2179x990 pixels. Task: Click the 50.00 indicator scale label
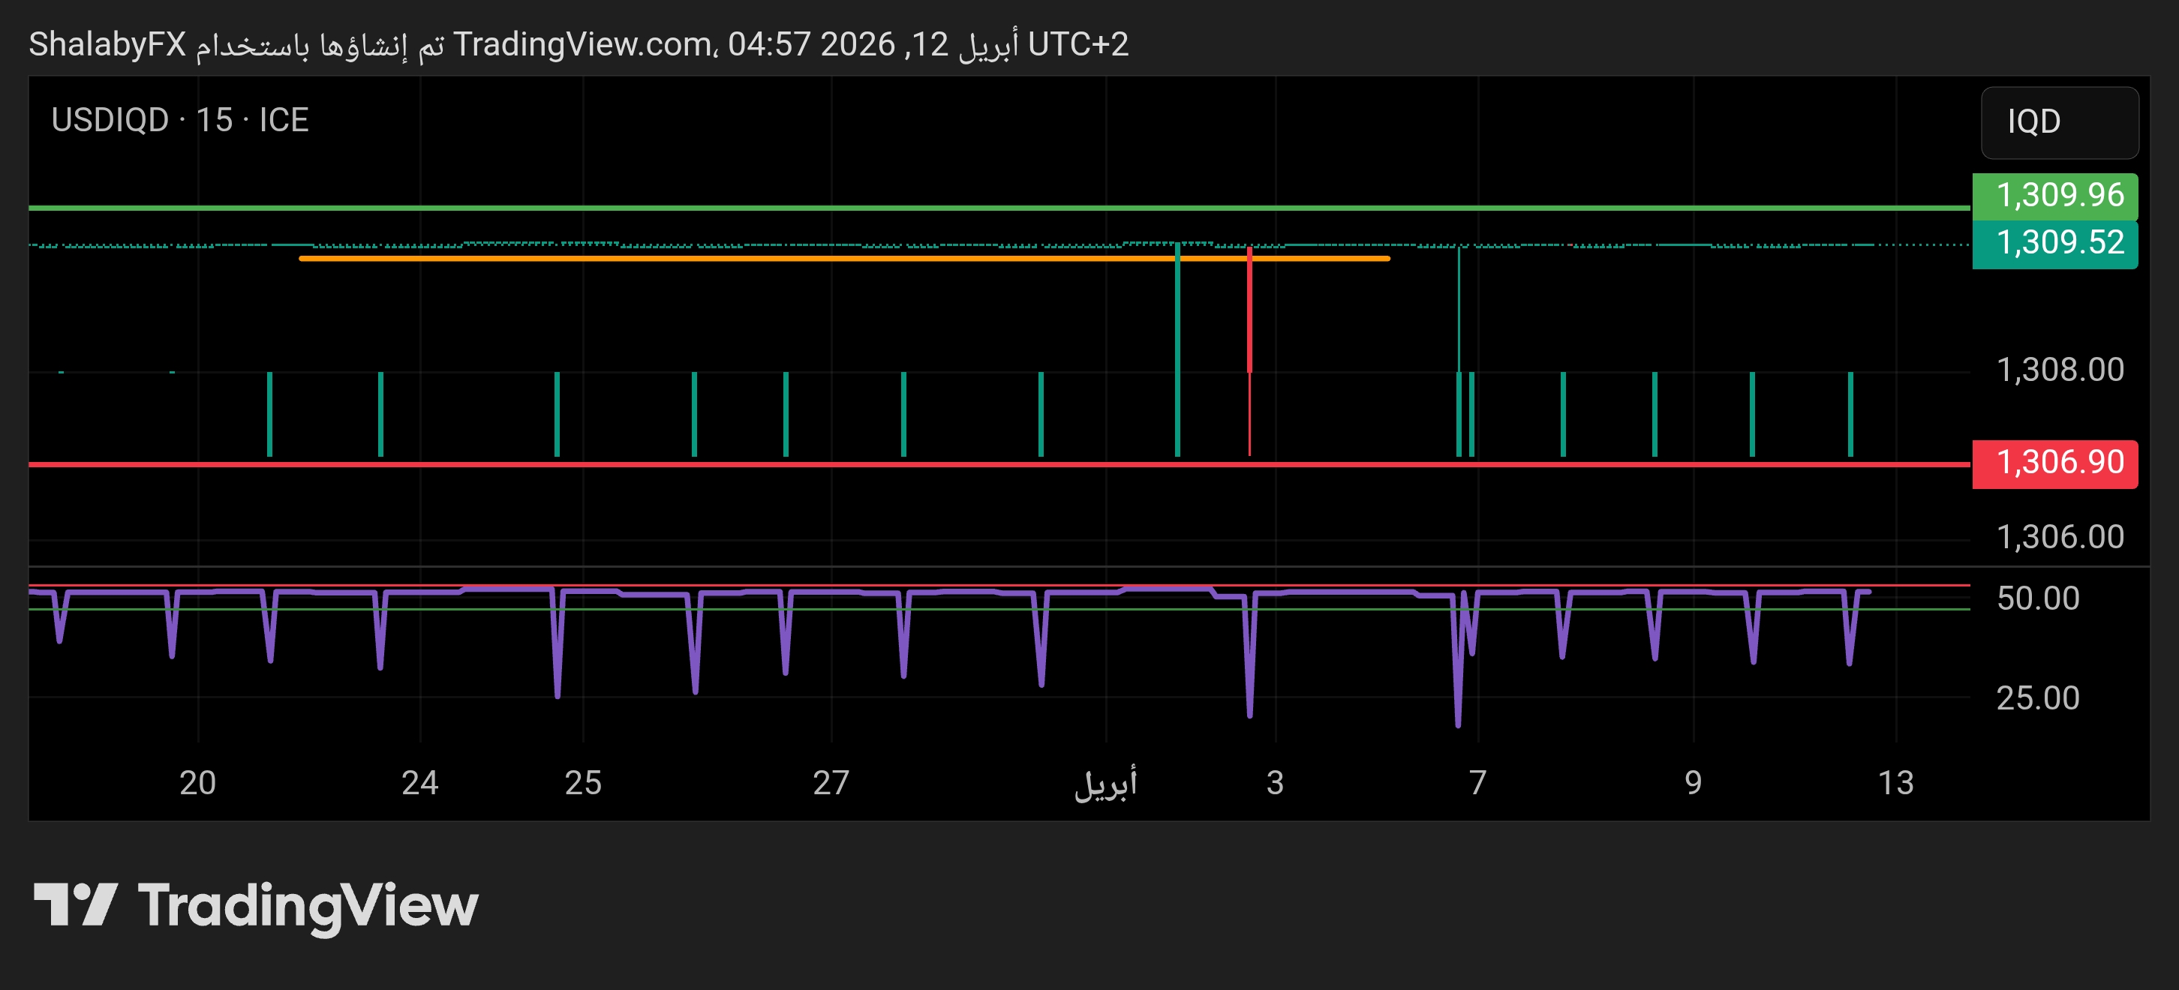tap(2037, 598)
